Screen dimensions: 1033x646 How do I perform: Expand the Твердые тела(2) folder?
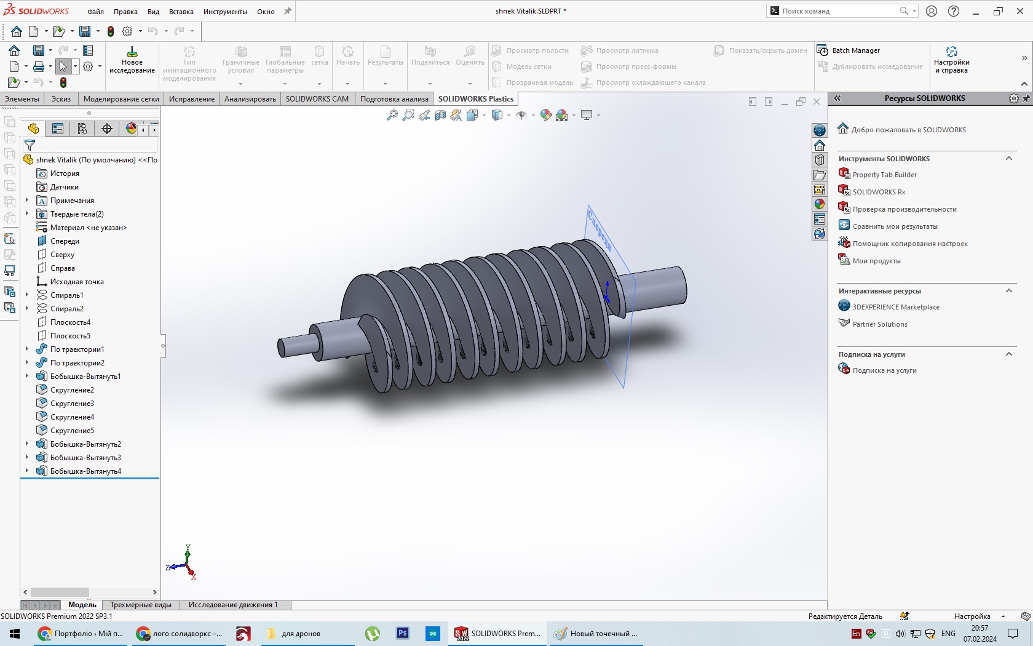27,214
